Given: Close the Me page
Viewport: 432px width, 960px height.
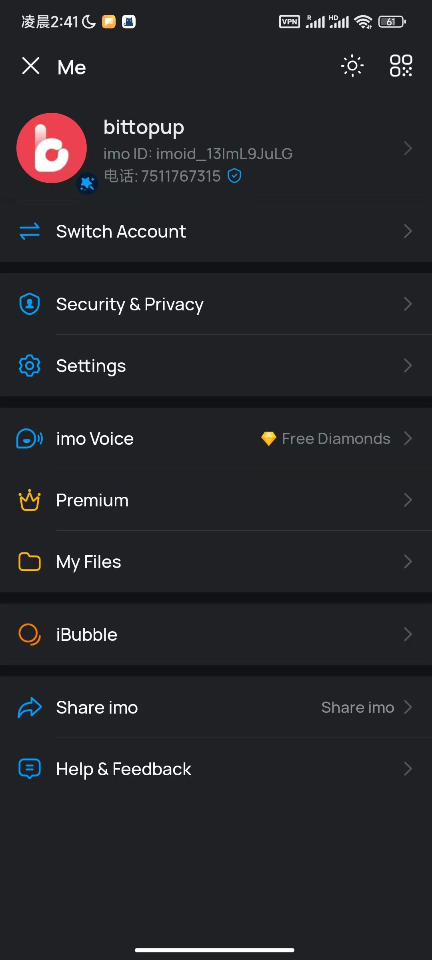Looking at the screenshot, I should click(31, 66).
